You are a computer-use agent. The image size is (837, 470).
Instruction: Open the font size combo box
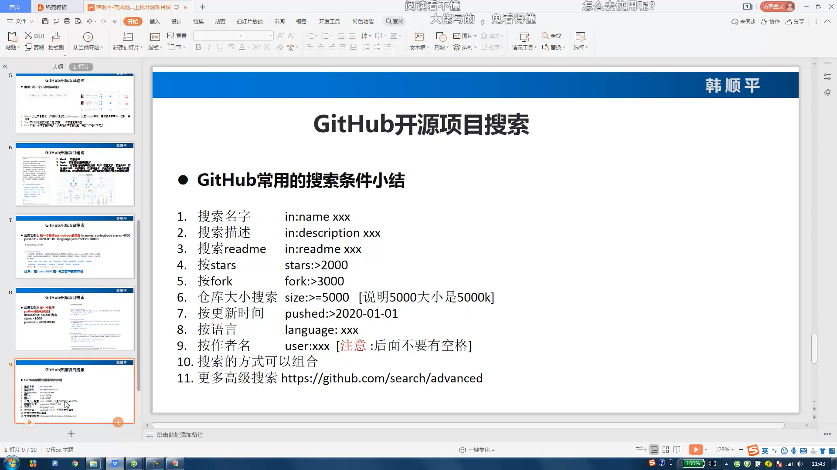(x=259, y=36)
